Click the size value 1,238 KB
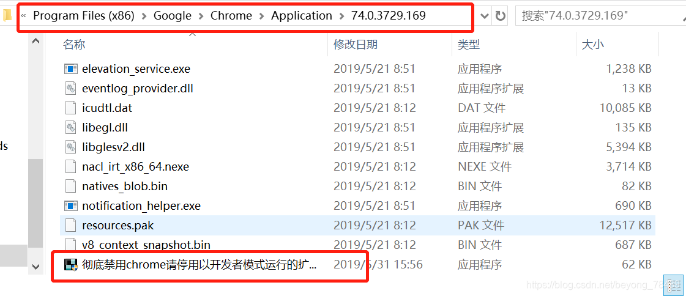This screenshot has height=296, width=686. 628,68
